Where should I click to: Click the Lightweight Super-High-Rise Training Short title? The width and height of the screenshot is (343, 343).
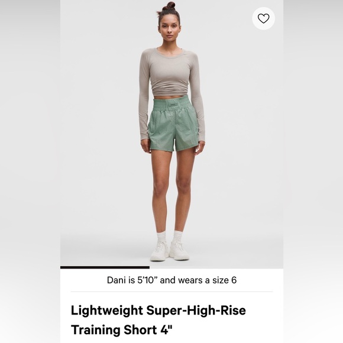point(158,320)
